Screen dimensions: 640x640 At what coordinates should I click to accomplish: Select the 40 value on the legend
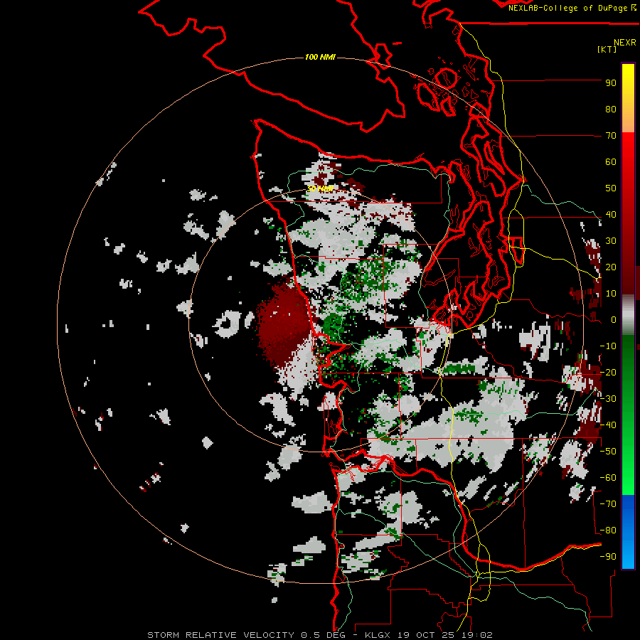611,215
